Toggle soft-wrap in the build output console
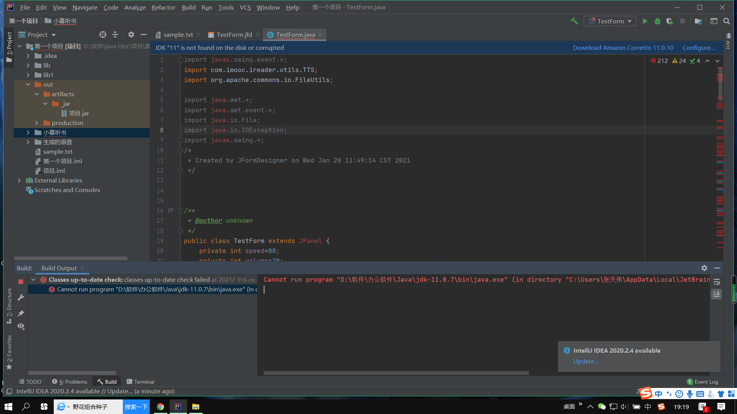 (717, 283)
